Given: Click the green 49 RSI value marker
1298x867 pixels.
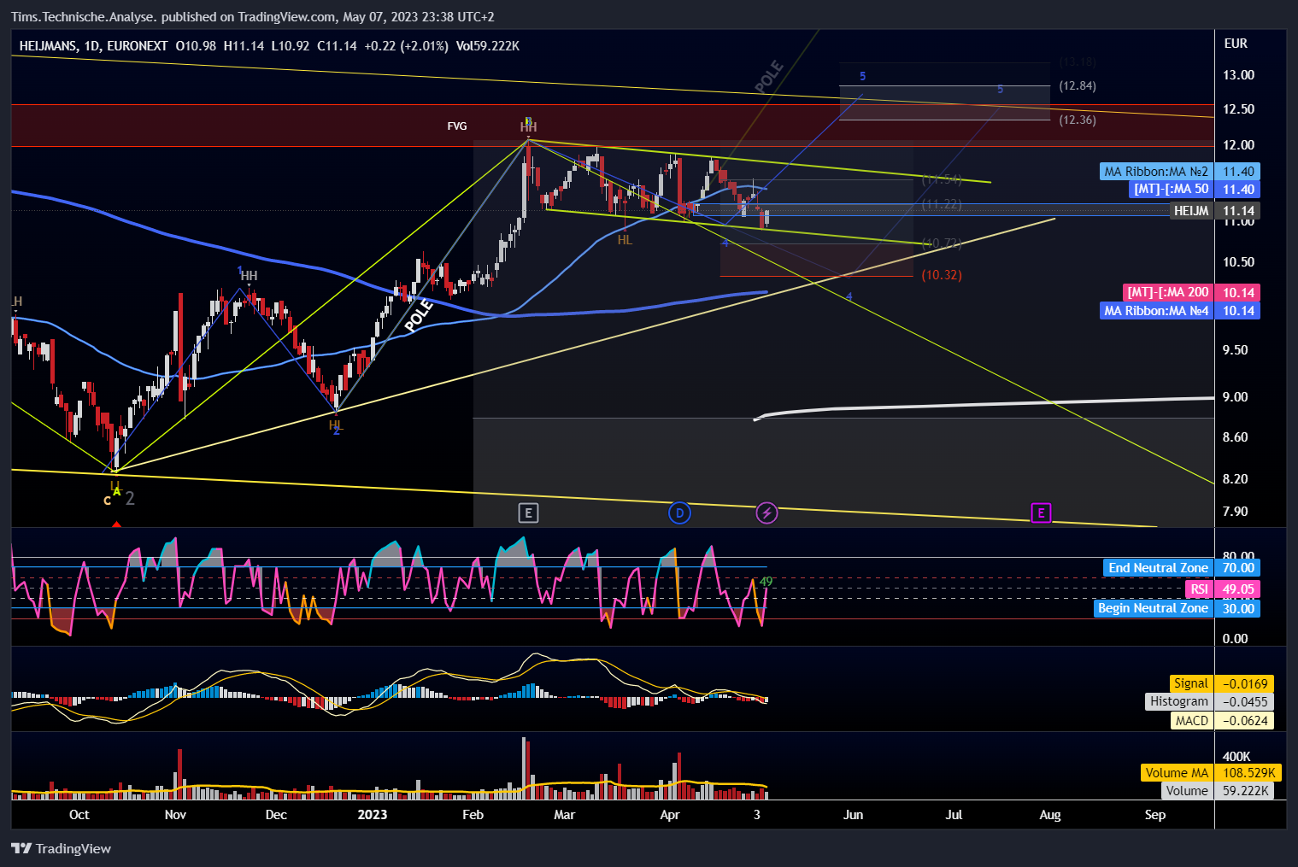Looking at the screenshot, I should pyautogui.click(x=766, y=582).
